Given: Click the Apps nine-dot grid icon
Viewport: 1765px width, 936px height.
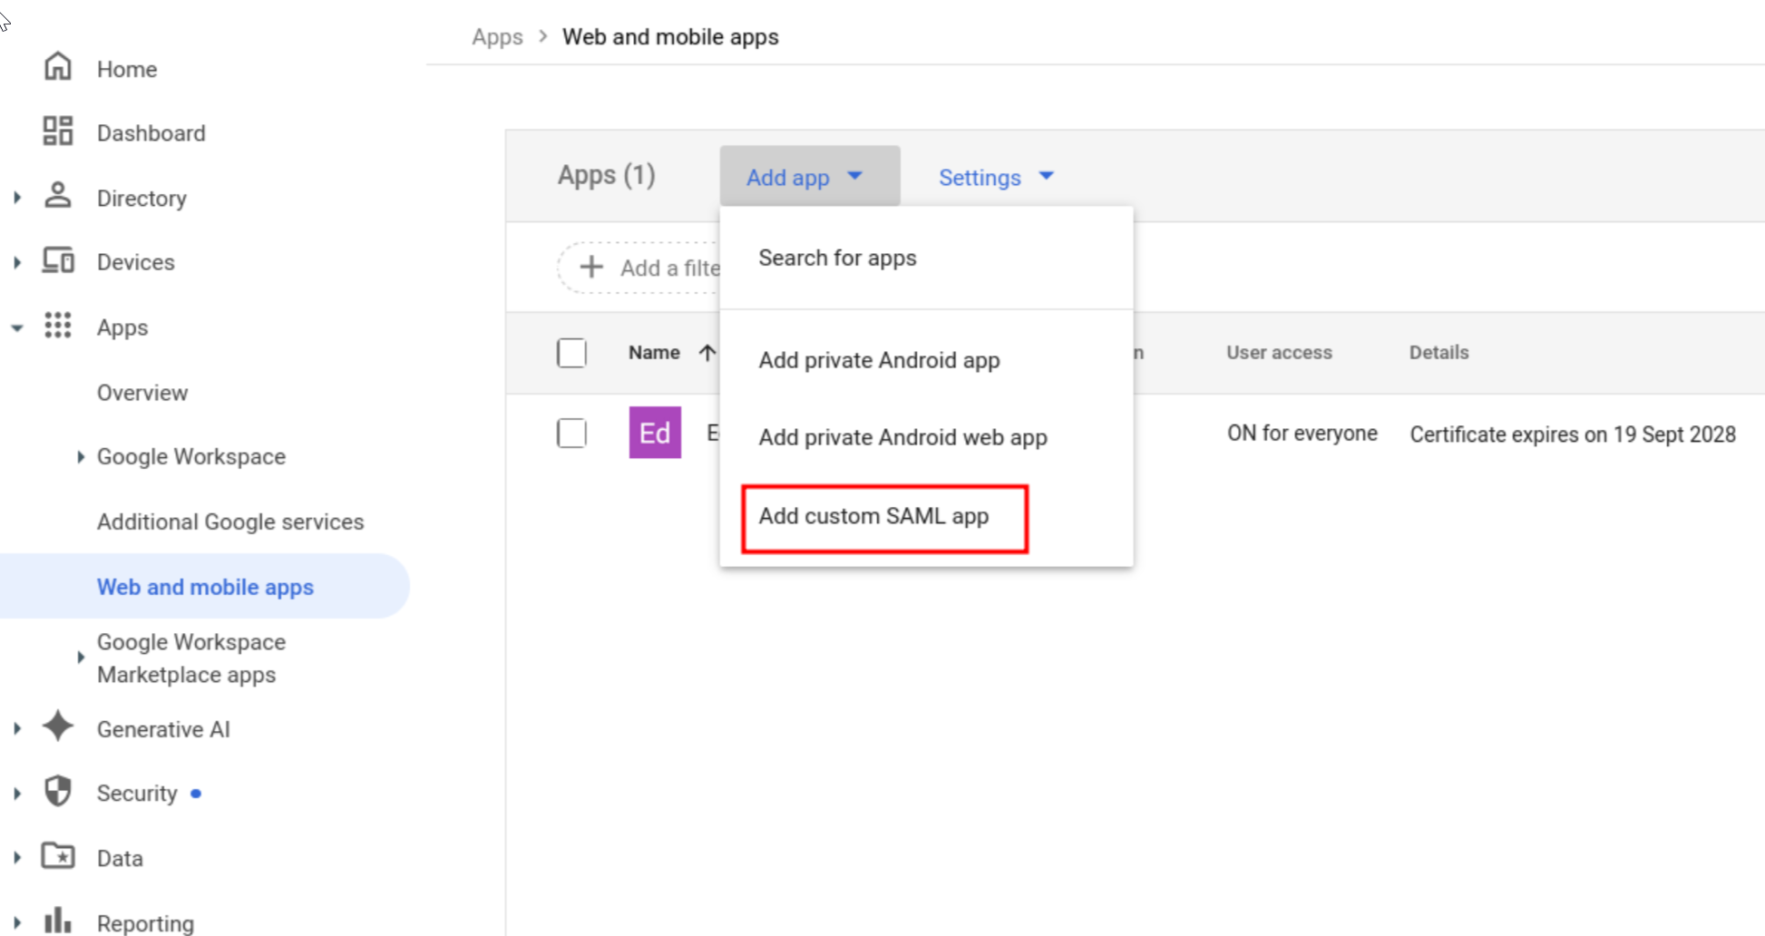Looking at the screenshot, I should pos(58,326).
